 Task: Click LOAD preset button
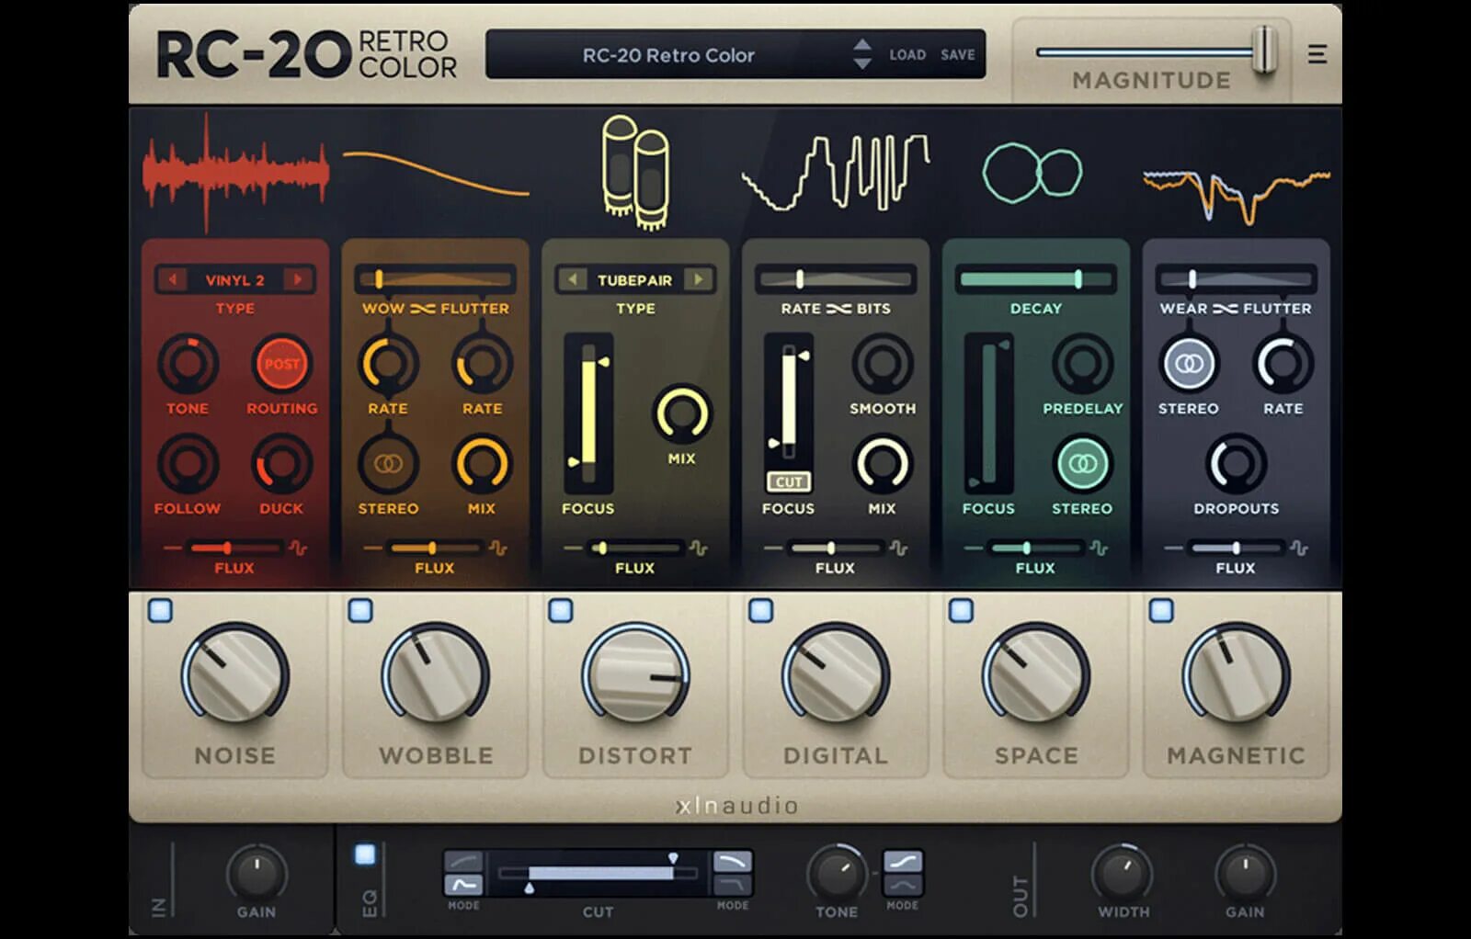pos(907,55)
